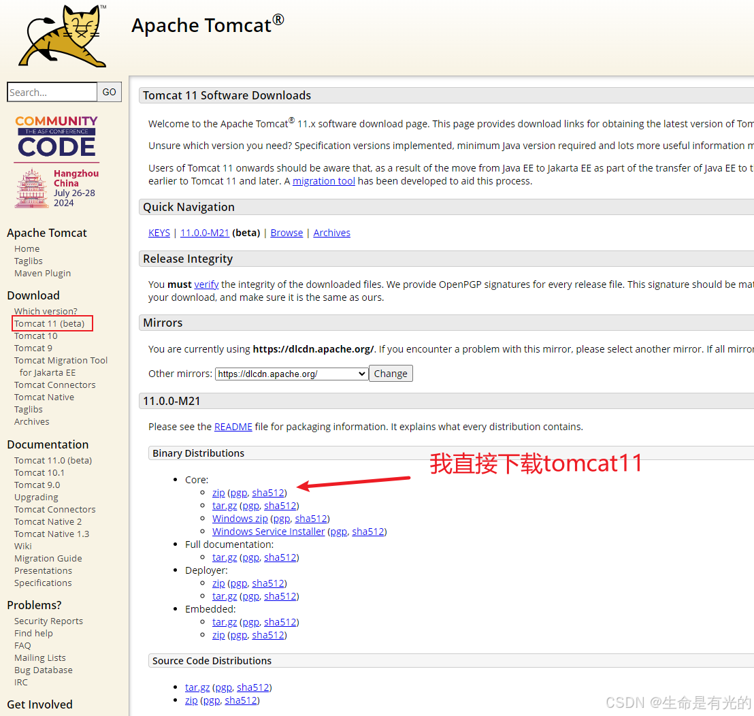Open sha512 for source code zip
Image resolution: width=754 pixels, height=716 pixels.
[241, 700]
